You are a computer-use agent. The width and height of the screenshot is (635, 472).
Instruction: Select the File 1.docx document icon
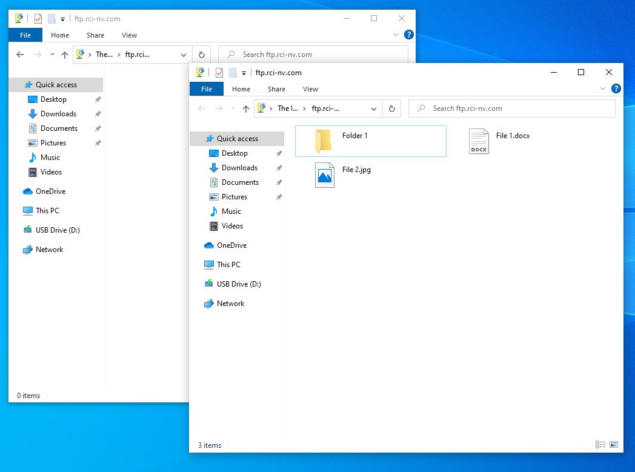coord(479,141)
